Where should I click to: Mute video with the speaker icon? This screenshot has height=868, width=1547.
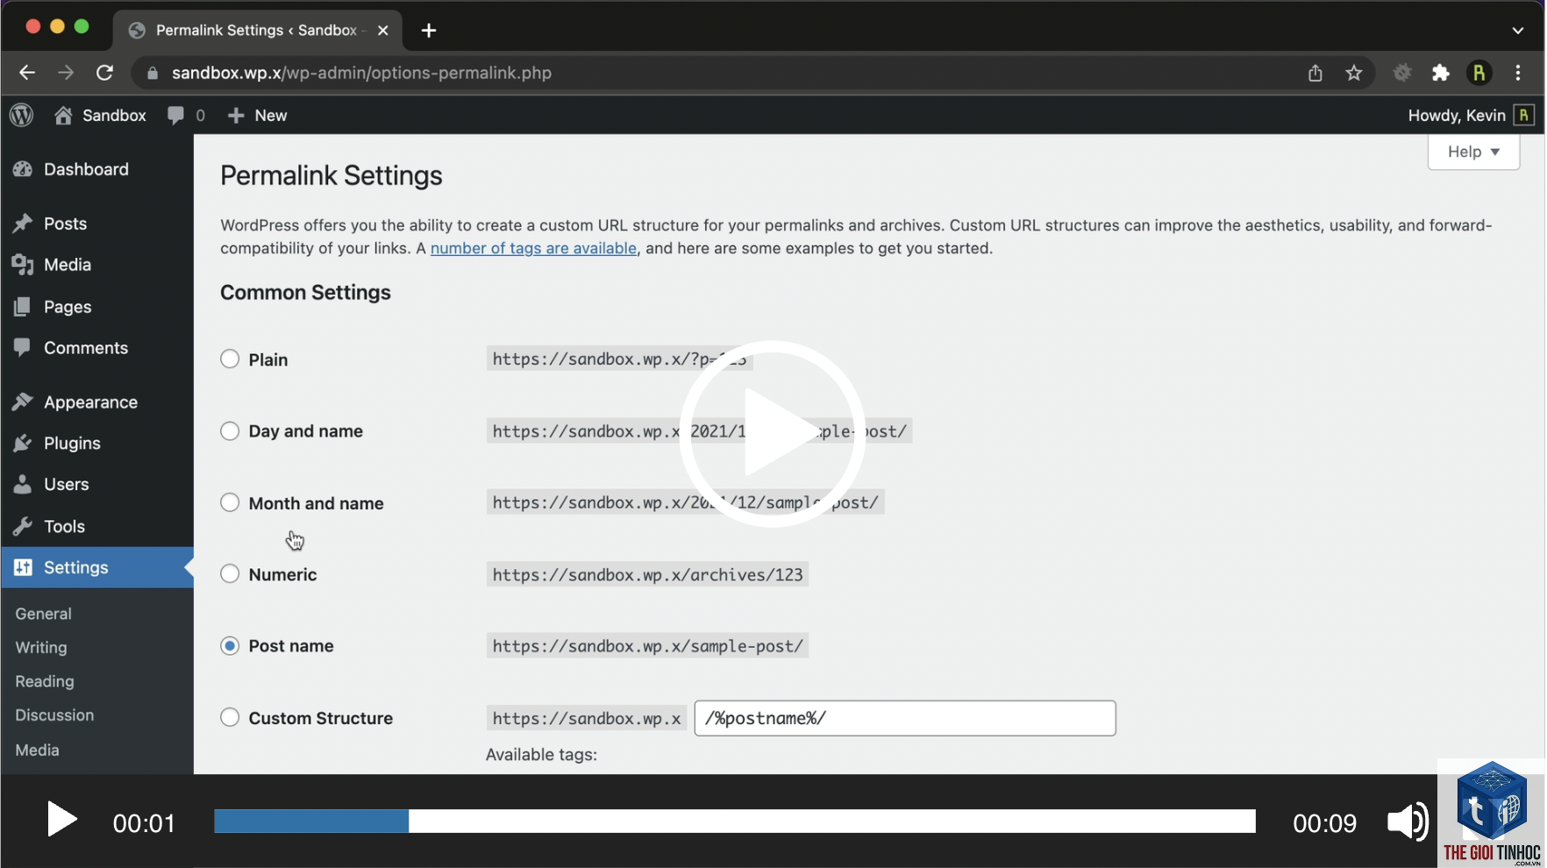coord(1408,822)
